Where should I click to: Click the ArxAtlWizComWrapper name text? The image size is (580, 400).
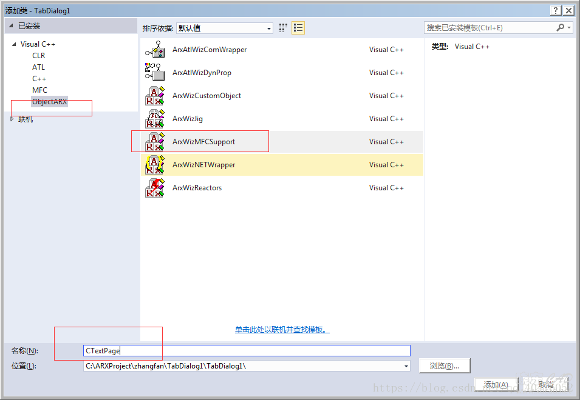pyautogui.click(x=210, y=50)
